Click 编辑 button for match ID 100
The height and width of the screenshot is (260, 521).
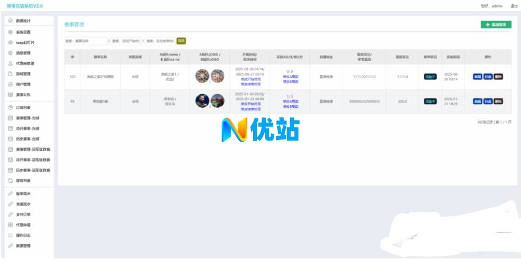pyautogui.click(x=478, y=77)
